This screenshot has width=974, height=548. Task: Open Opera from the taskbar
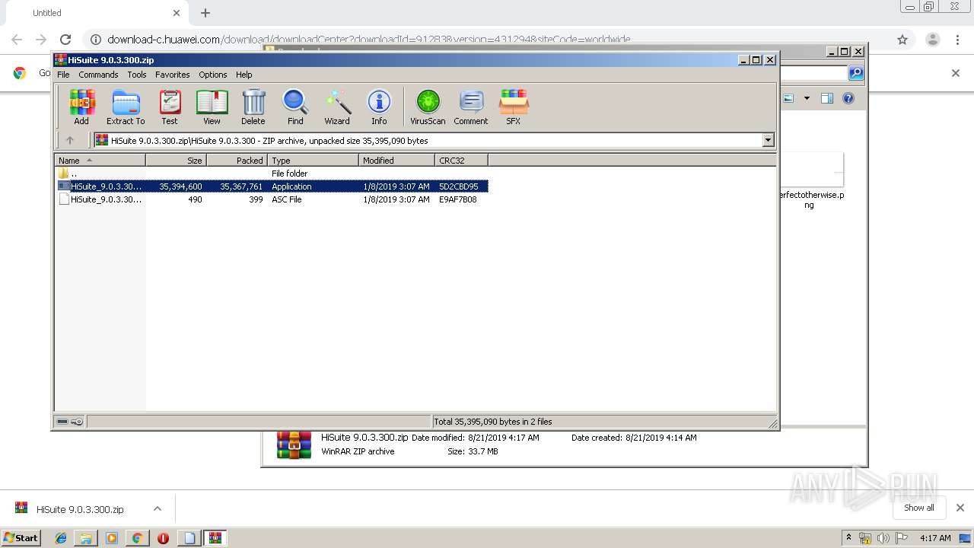[163, 538]
